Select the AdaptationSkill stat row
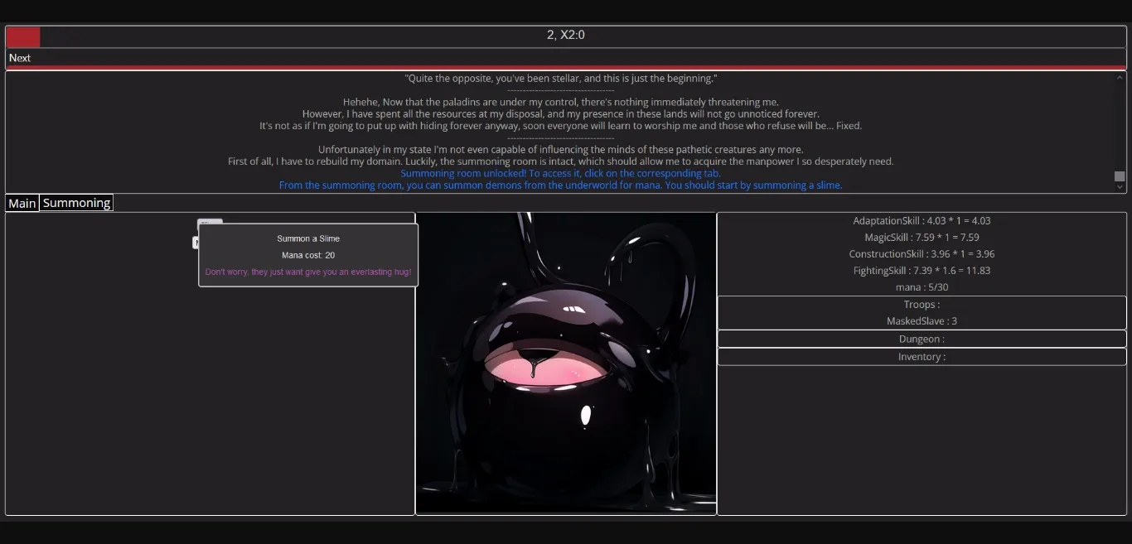1132x544 pixels. (x=922, y=220)
